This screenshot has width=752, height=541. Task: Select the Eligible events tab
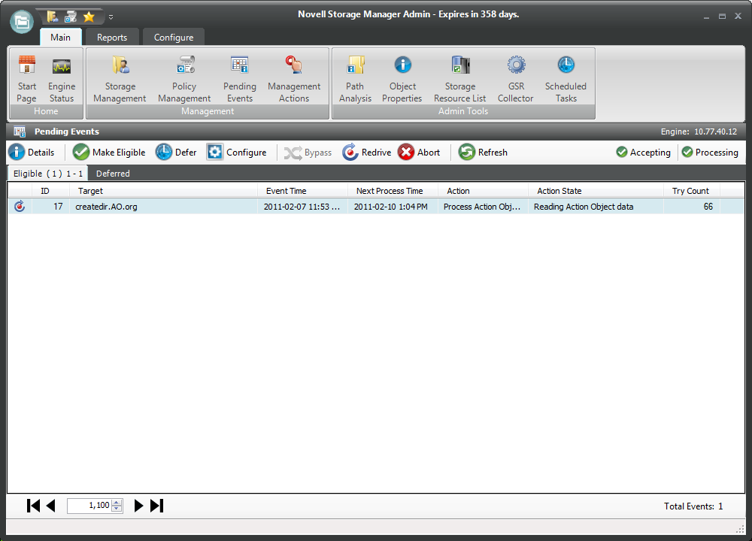click(x=47, y=174)
